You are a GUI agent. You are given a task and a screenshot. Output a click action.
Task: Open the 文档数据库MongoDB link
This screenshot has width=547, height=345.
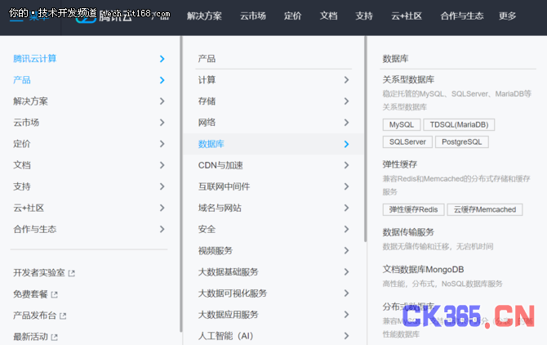pyautogui.click(x=423, y=270)
